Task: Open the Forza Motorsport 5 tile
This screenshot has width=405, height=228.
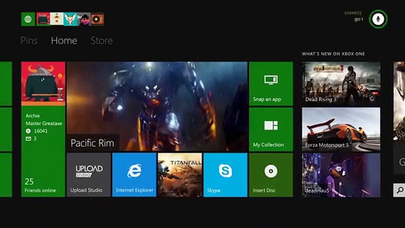Action: click(x=341, y=129)
